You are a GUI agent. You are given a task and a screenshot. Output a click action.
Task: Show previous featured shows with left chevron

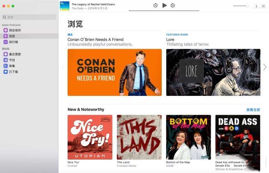63,67
